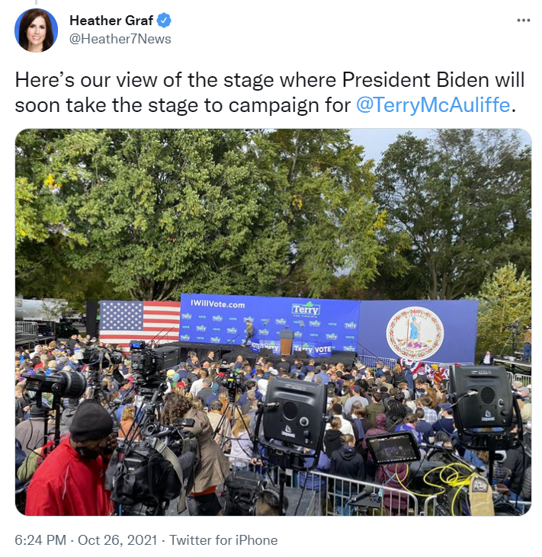Click the 6:24 PM timestamp
542x557 pixels.
[x=40, y=540]
